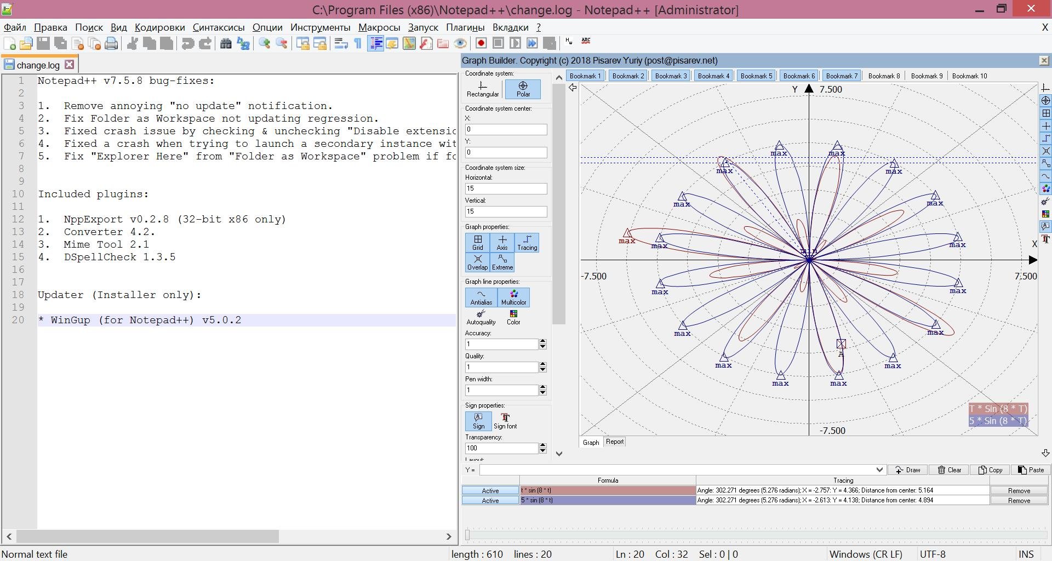This screenshot has height=561, width=1052.
Task: Collapse the Graph Builder settings panel
Action: pyautogui.click(x=573, y=88)
